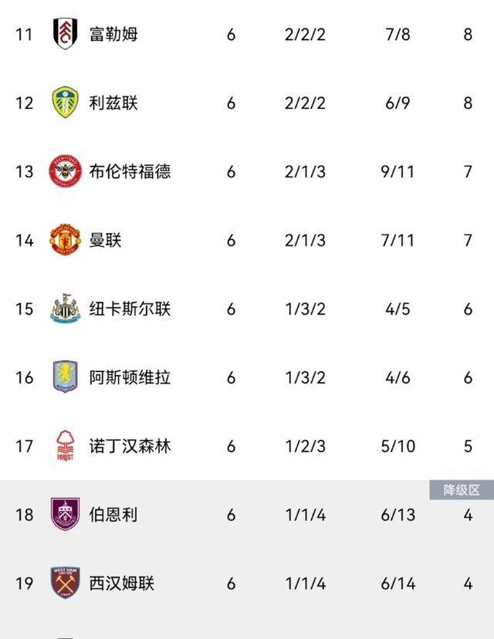Open the 伯恩利 team name

pos(113,514)
